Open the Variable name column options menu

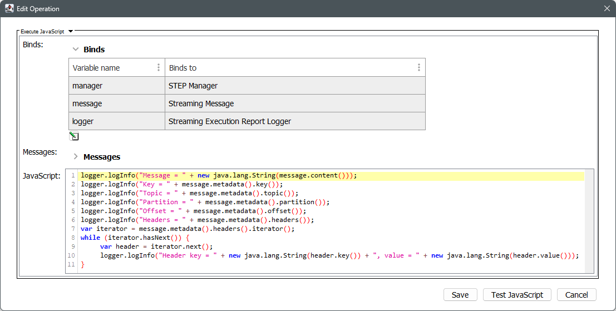point(159,68)
